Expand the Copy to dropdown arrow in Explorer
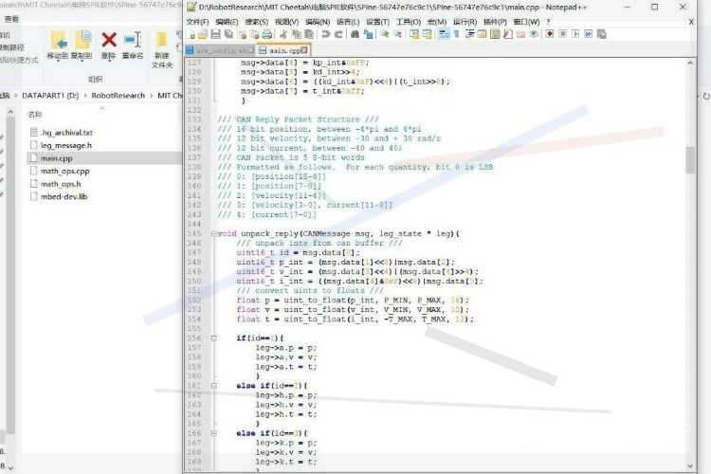711x474 pixels. (x=82, y=60)
